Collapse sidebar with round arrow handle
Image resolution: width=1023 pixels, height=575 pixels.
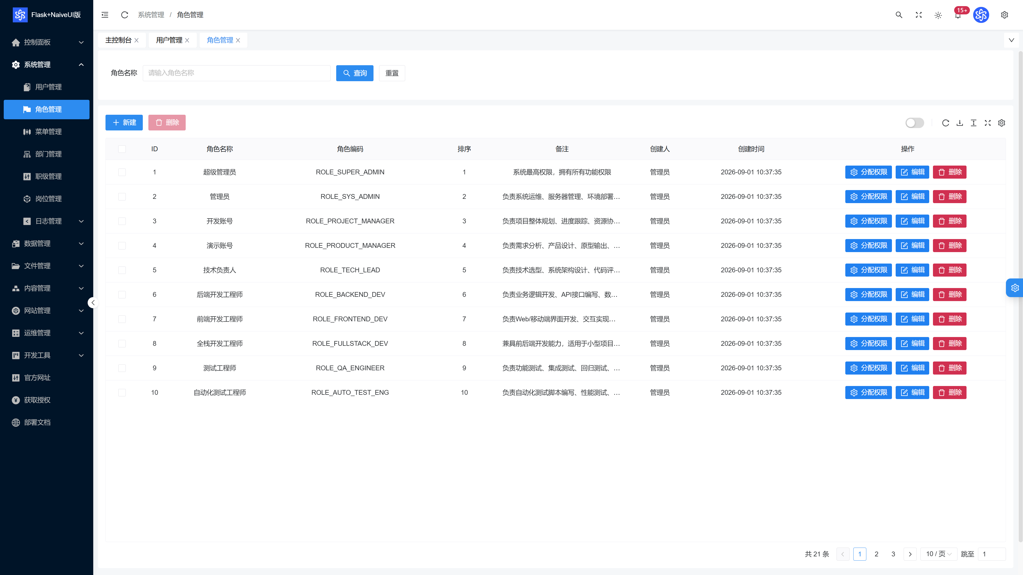click(93, 303)
